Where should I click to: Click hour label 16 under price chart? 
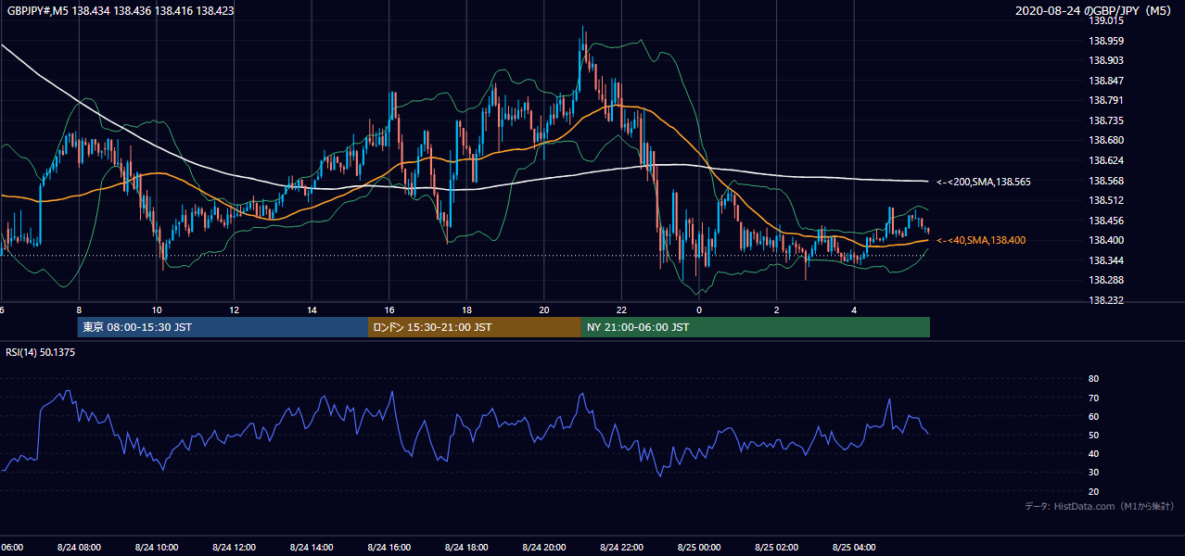(x=389, y=310)
